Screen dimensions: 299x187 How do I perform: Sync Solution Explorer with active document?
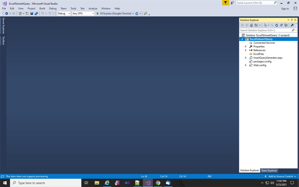272,25
